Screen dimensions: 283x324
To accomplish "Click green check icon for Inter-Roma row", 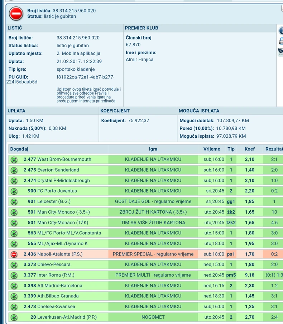I will pyautogui.click(x=14, y=275).
